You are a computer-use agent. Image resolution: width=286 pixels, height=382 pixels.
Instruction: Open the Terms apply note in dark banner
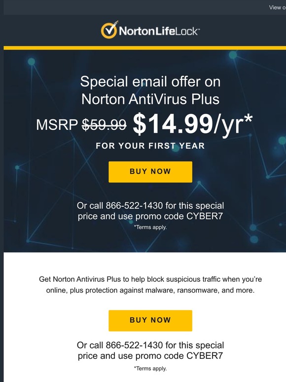(150, 227)
